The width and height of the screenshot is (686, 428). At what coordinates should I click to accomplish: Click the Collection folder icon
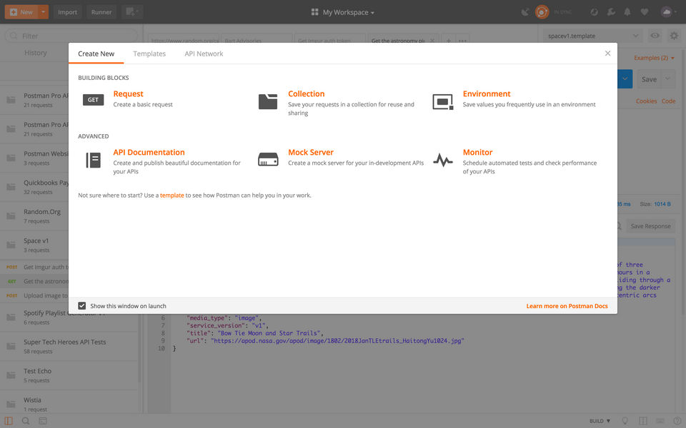268,101
